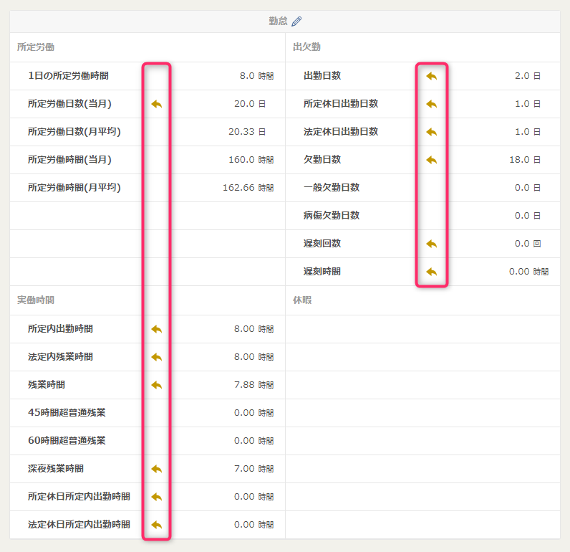Click the 病傷欠勤日数 value 0.0
Image resolution: width=570 pixels, height=552 pixels.
[522, 216]
